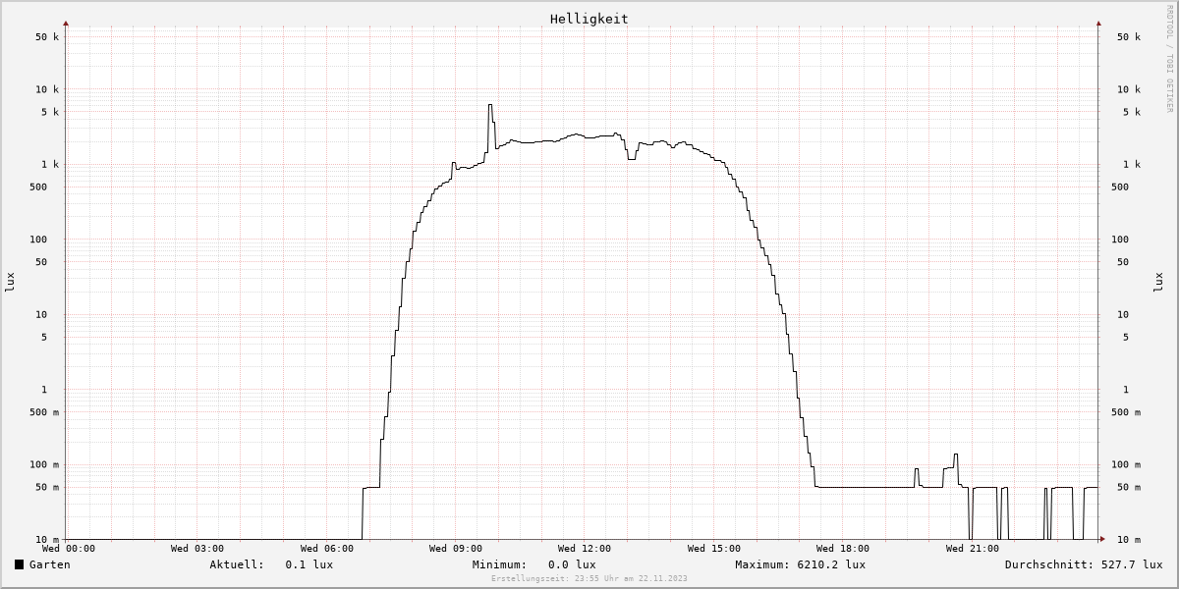The width and height of the screenshot is (1179, 589).
Task: Click the '5 k' tick on the left axis
Action: 50,112
